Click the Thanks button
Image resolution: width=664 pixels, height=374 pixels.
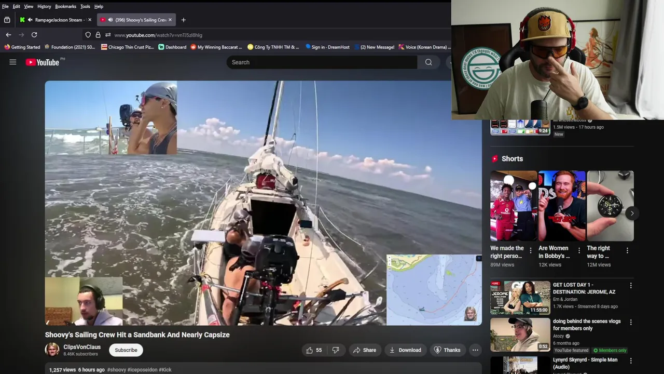point(447,350)
